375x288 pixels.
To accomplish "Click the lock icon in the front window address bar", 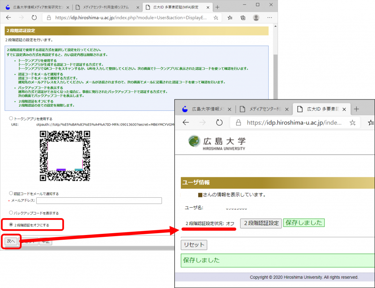I will (238, 123).
